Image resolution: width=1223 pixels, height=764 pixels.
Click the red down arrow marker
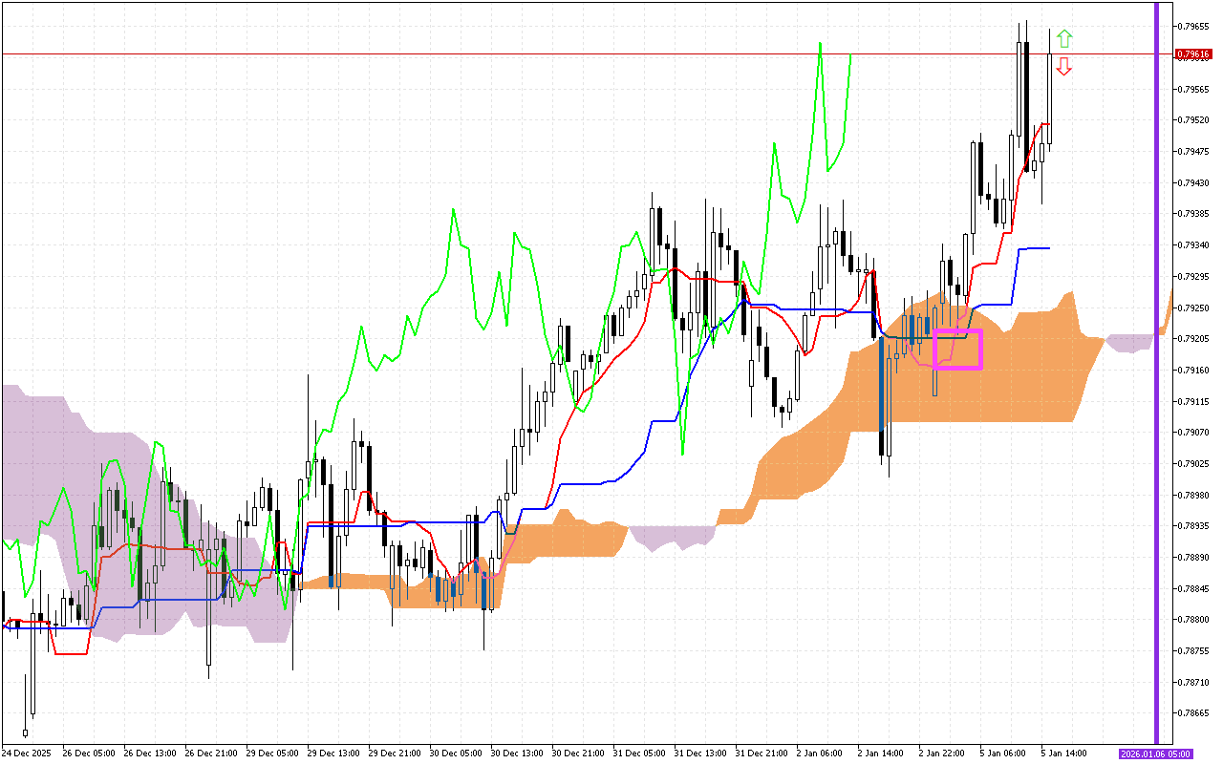point(1064,66)
